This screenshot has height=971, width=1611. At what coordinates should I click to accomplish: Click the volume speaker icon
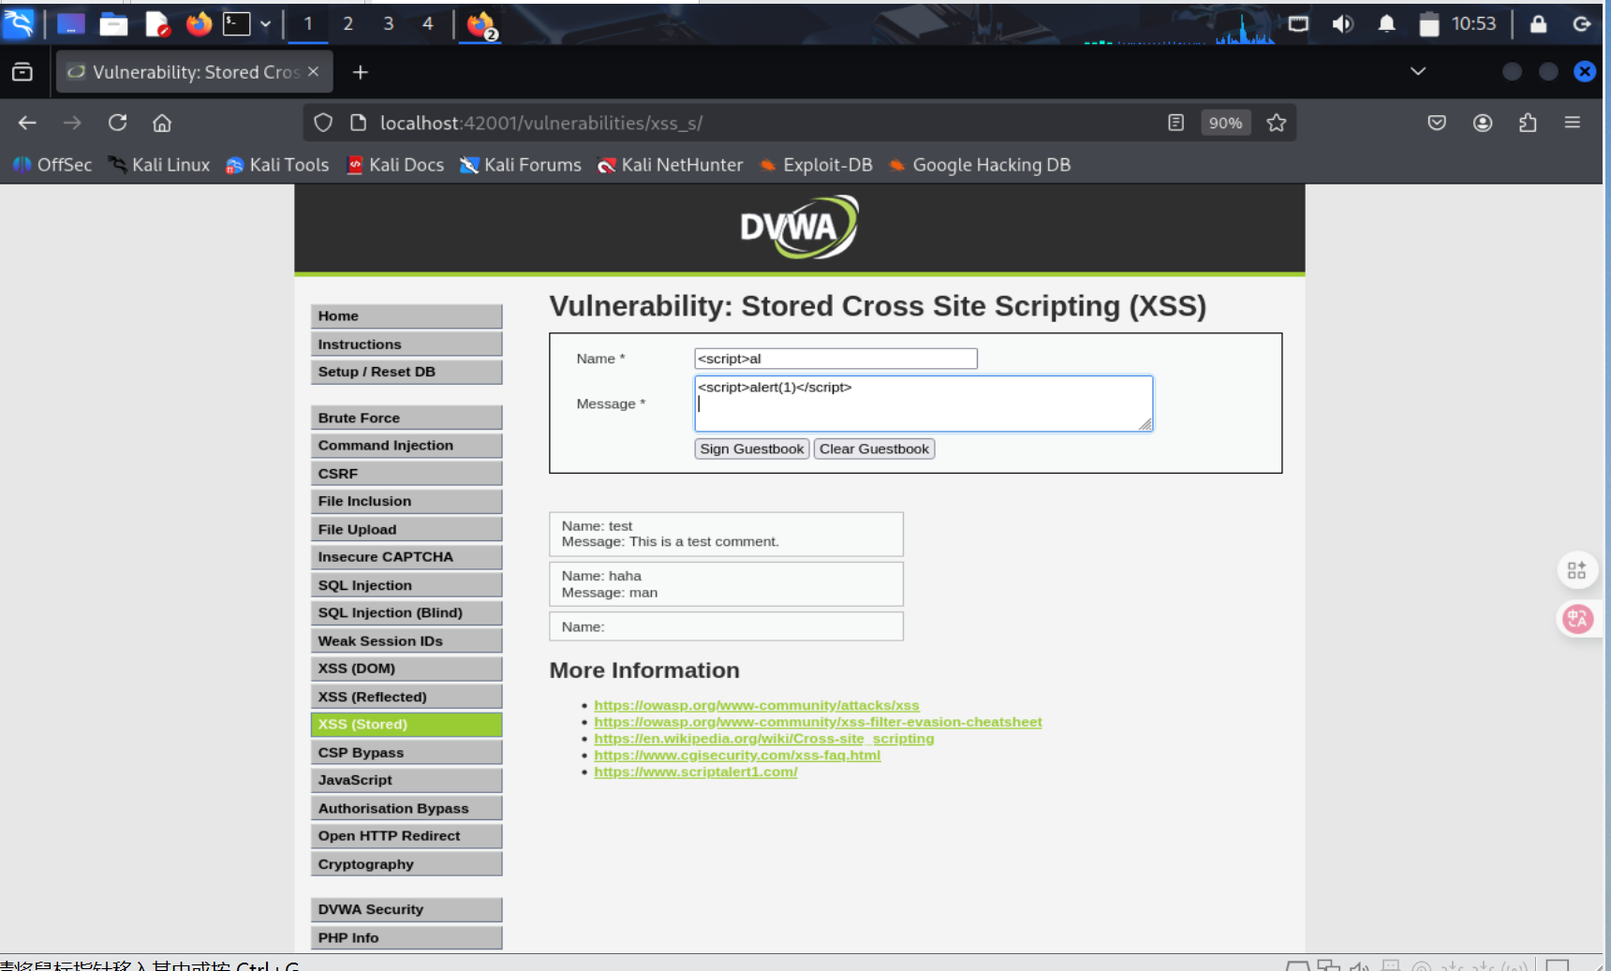[1342, 23]
